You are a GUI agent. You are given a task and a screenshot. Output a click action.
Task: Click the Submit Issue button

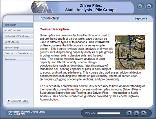pos(18,101)
